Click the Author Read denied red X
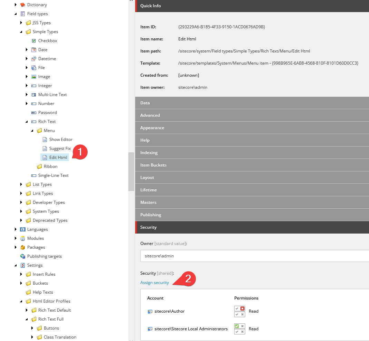 (242, 309)
